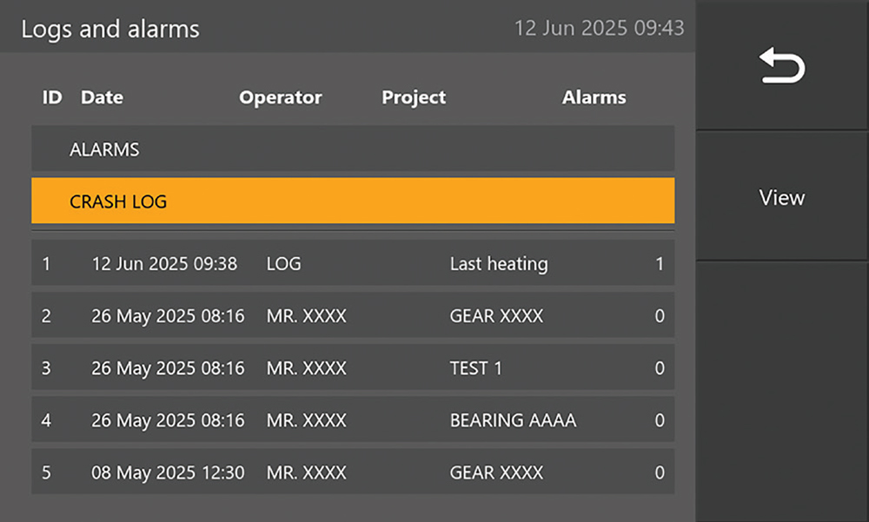Open the ALARMS category row
Screen dimensions: 869x522
(x=353, y=149)
